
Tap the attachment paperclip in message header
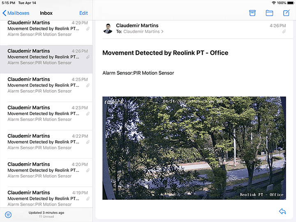[x=284, y=32]
